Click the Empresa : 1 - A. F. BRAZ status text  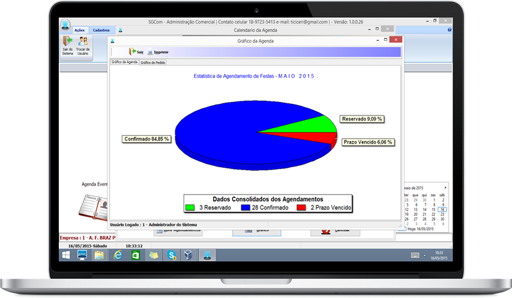pyautogui.click(x=88, y=238)
